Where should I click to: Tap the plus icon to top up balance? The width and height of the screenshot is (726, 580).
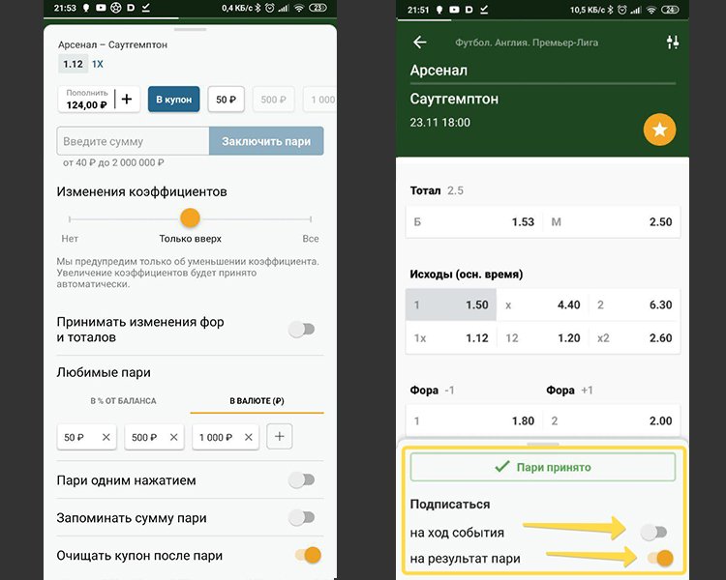point(127,99)
